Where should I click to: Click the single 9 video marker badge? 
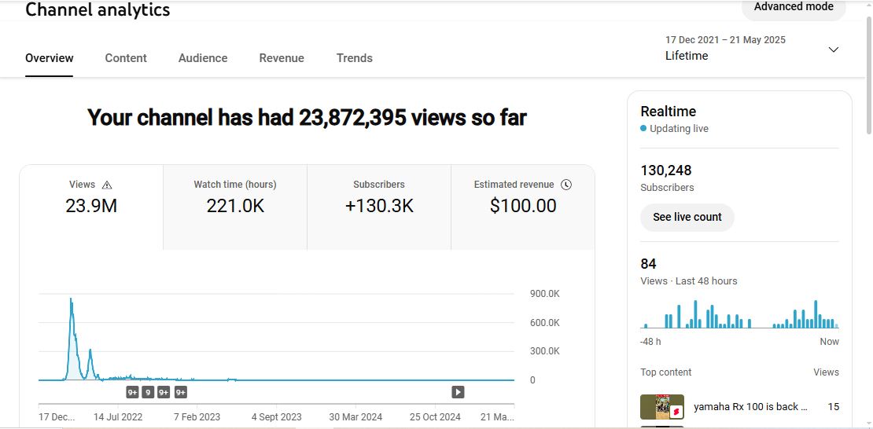click(x=148, y=392)
